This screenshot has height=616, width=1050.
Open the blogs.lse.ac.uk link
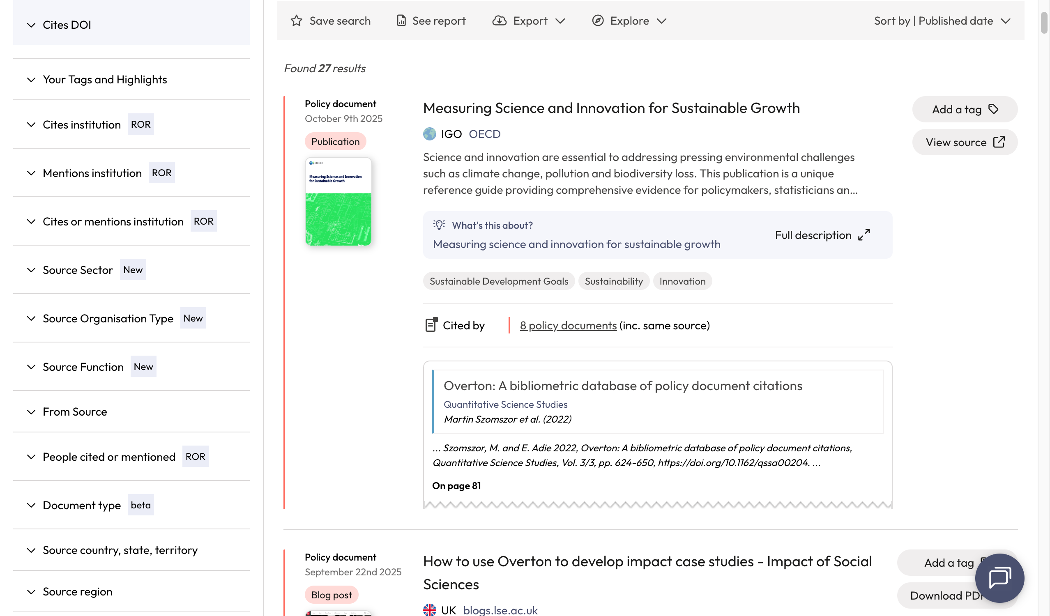point(500,610)
